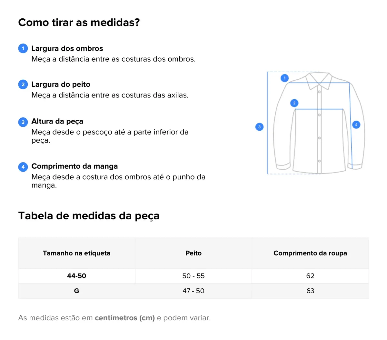Click the 44-50 size row label

click(x=76, y=276)
